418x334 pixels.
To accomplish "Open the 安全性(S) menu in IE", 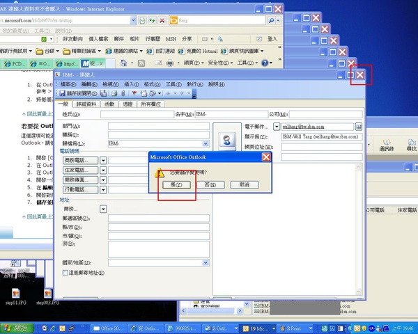I will [x=220, y=63].
